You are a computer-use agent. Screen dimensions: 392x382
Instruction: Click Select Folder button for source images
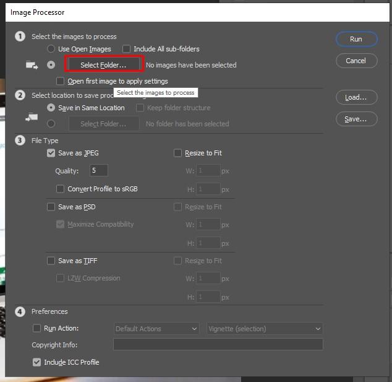[x=103, y=64]
